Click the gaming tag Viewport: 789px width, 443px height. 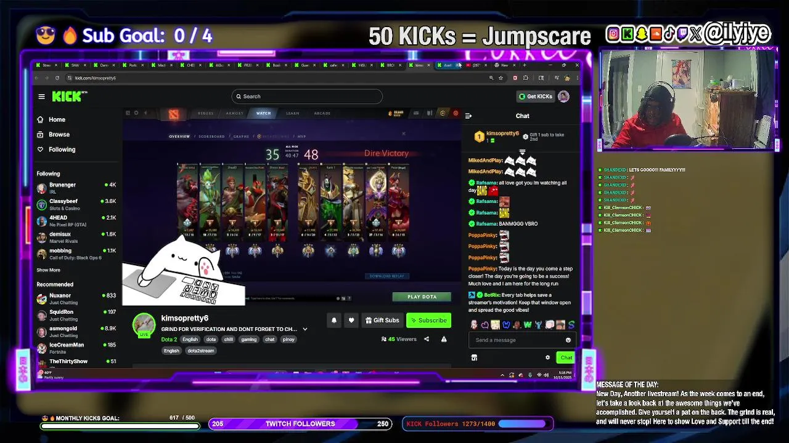[x=248, y=340]
